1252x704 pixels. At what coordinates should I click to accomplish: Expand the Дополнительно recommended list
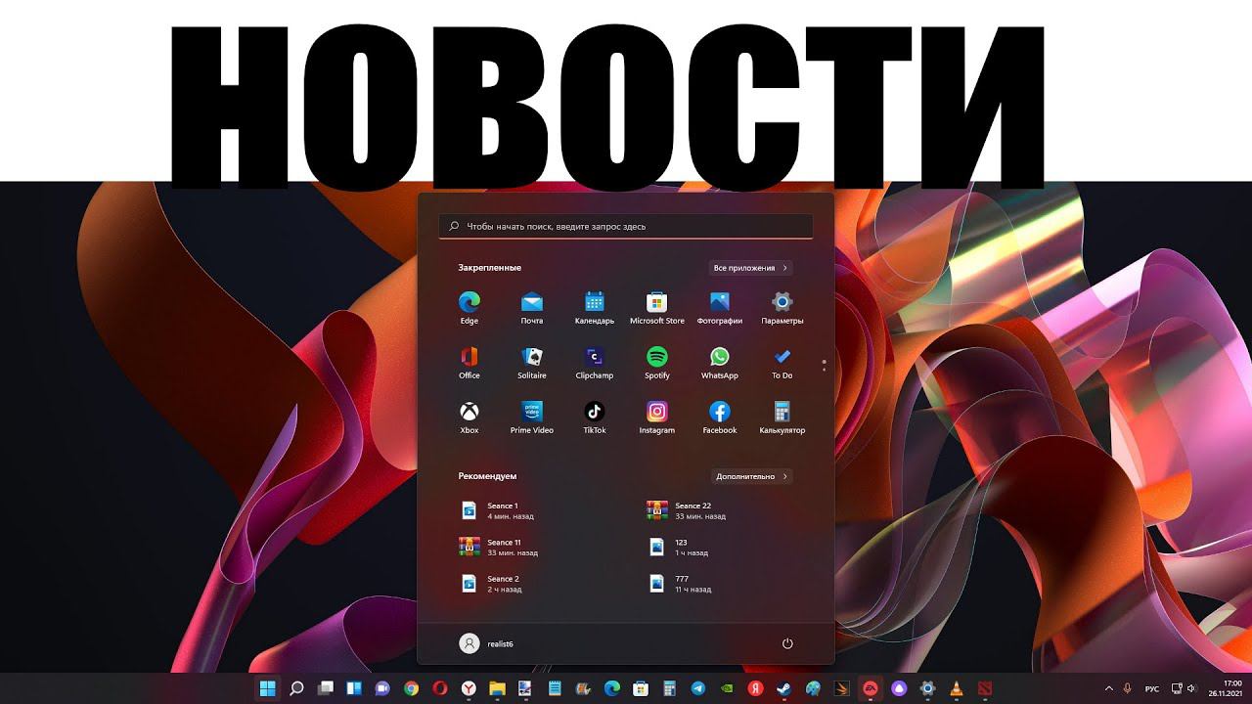pyautogui.click(x=751, y=476)
